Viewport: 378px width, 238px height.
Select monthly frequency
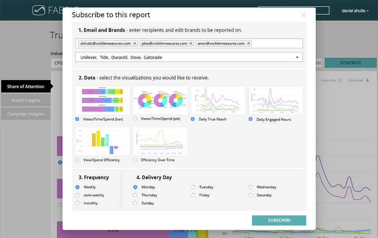click(x=77, y=203)
